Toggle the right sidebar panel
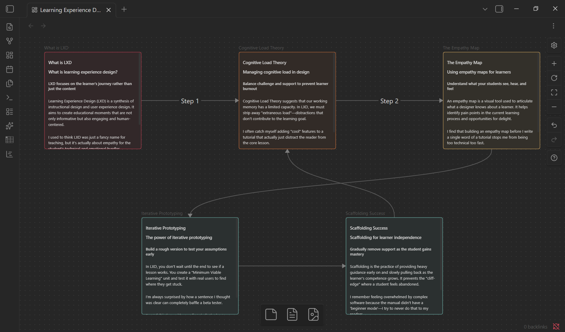 pos(499,9)
